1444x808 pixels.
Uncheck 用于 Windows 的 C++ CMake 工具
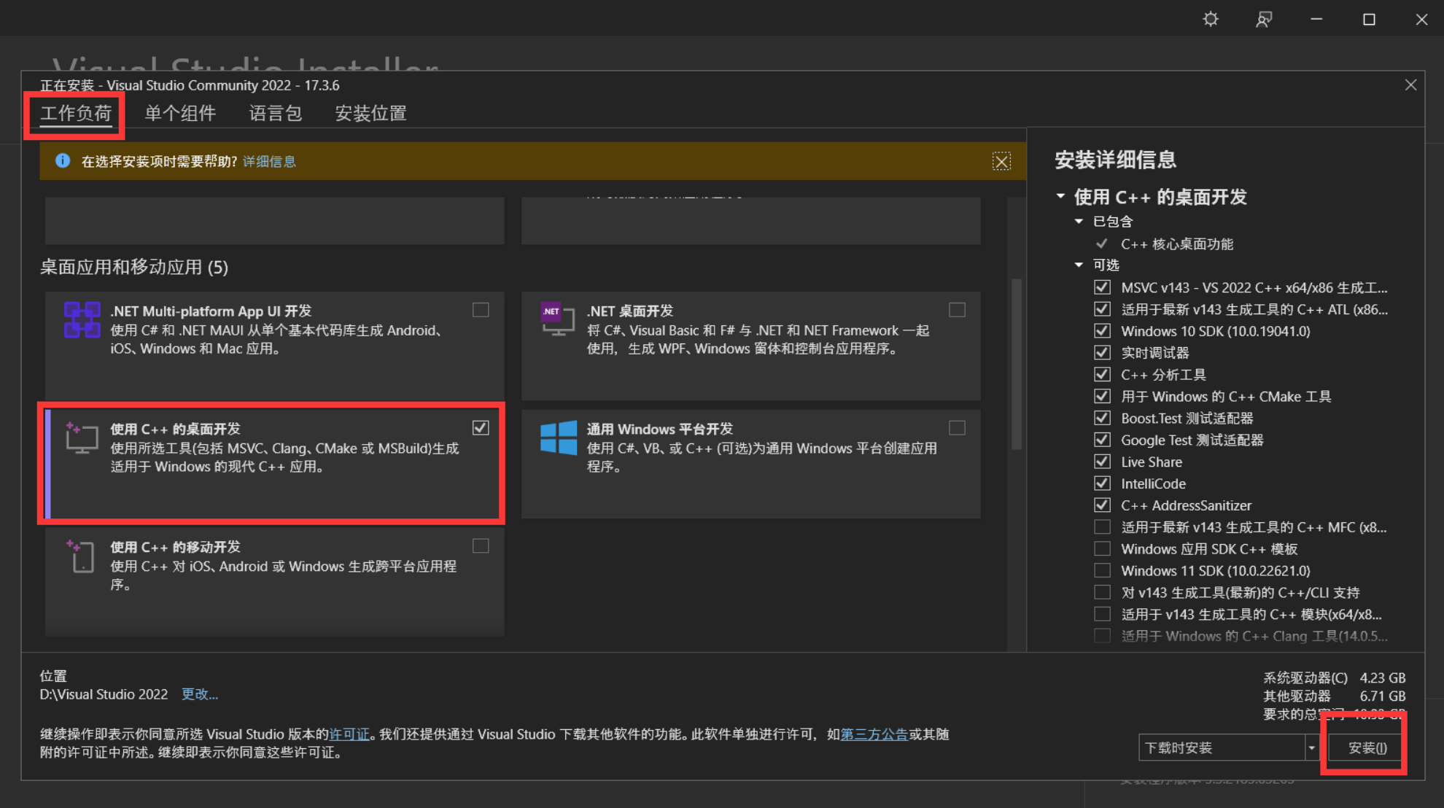(1102, 397)
